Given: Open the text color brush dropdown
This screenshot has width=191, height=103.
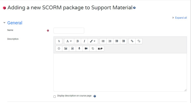Looking at the screenshot, I should tap(93, 41).
